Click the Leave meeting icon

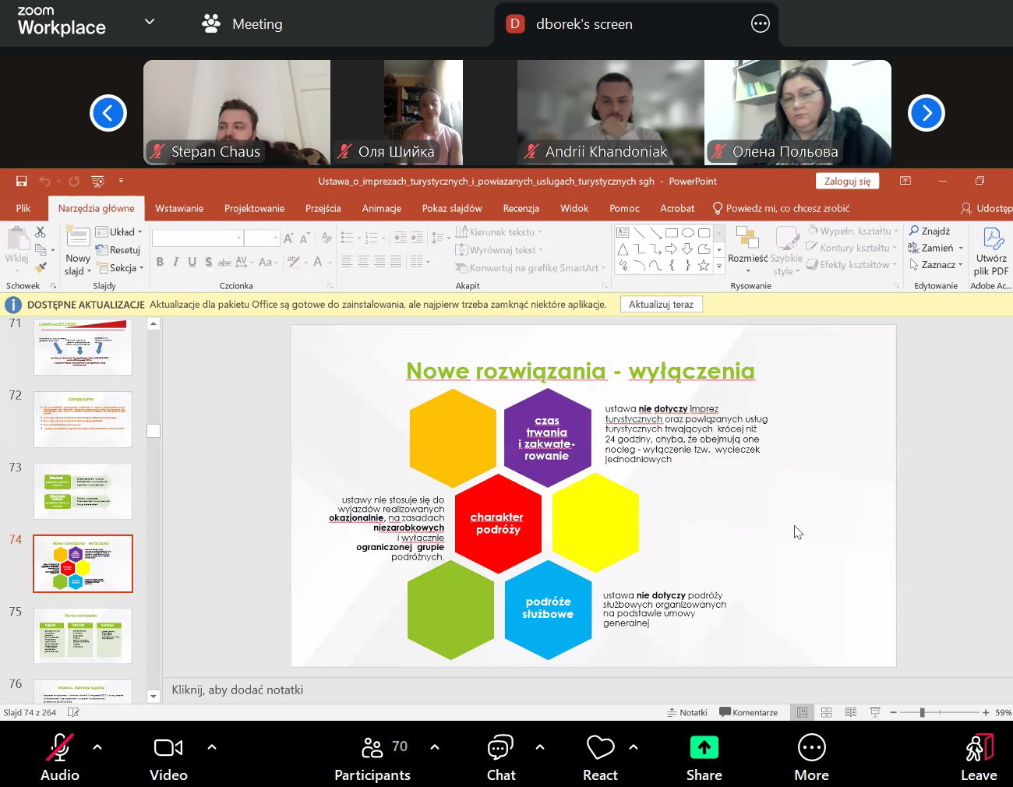(979, 748)
